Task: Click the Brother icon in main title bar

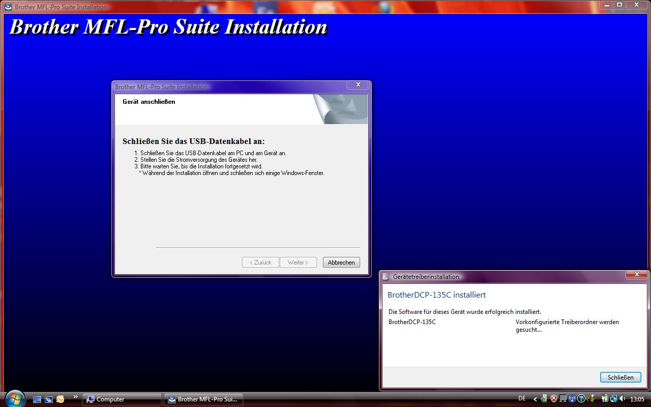Action: click(x=8, y=7)
